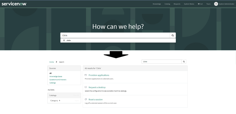Click the magnifier button on the results page search

point(184,62)
